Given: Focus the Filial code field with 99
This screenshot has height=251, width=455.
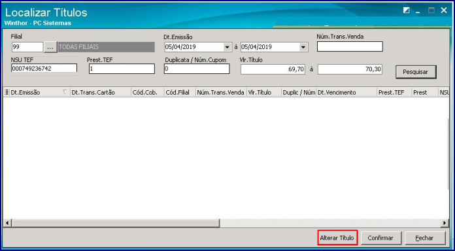Looking at the screenshot, I should tap(27, 46).
